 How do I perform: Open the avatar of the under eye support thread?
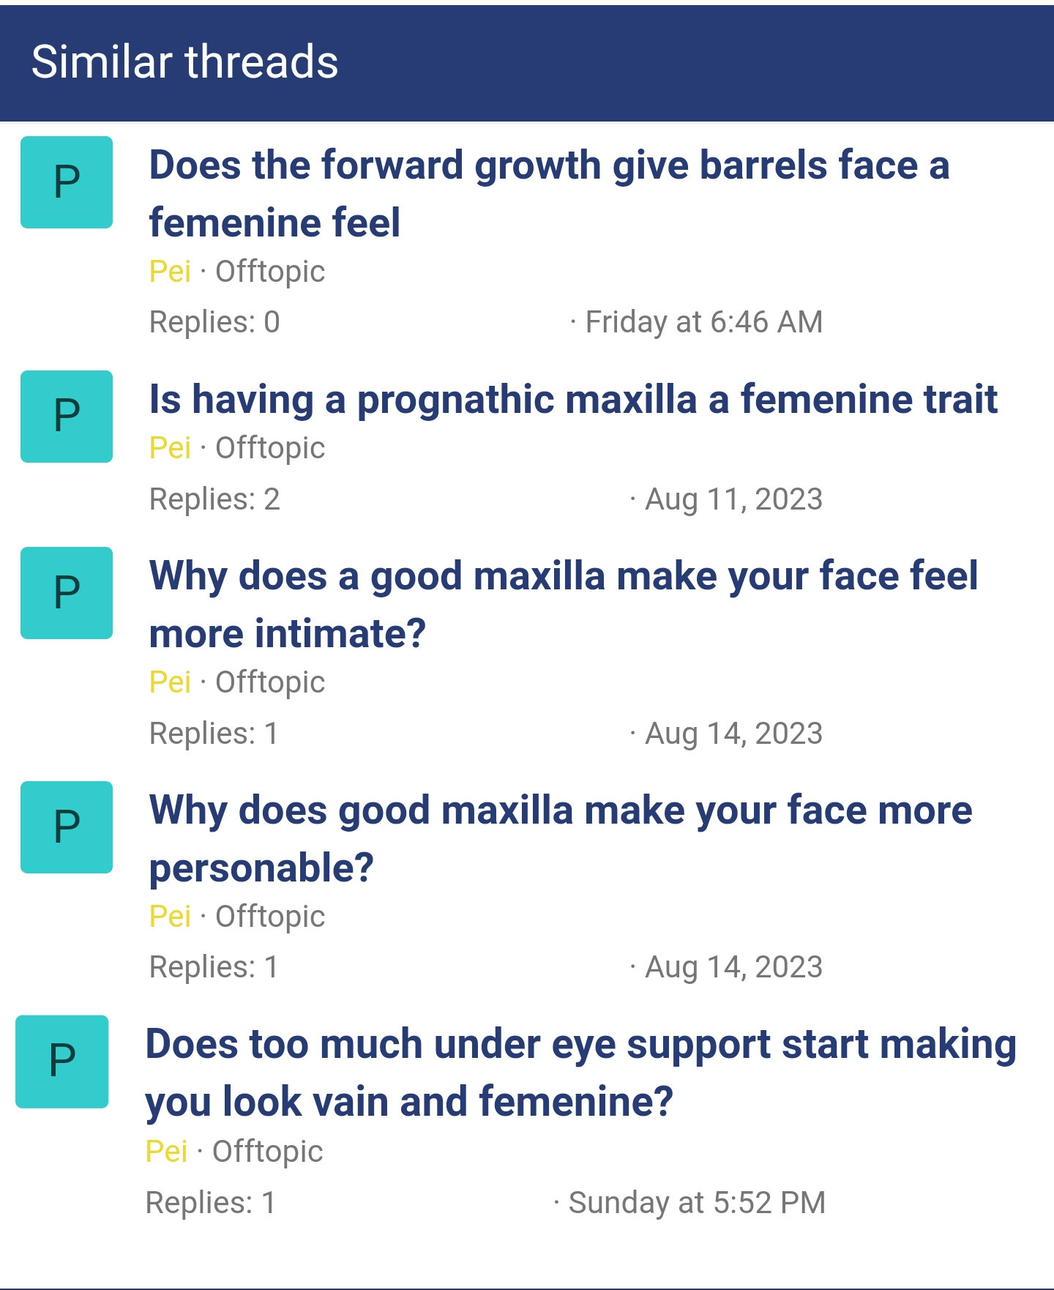click(62, 1062)
